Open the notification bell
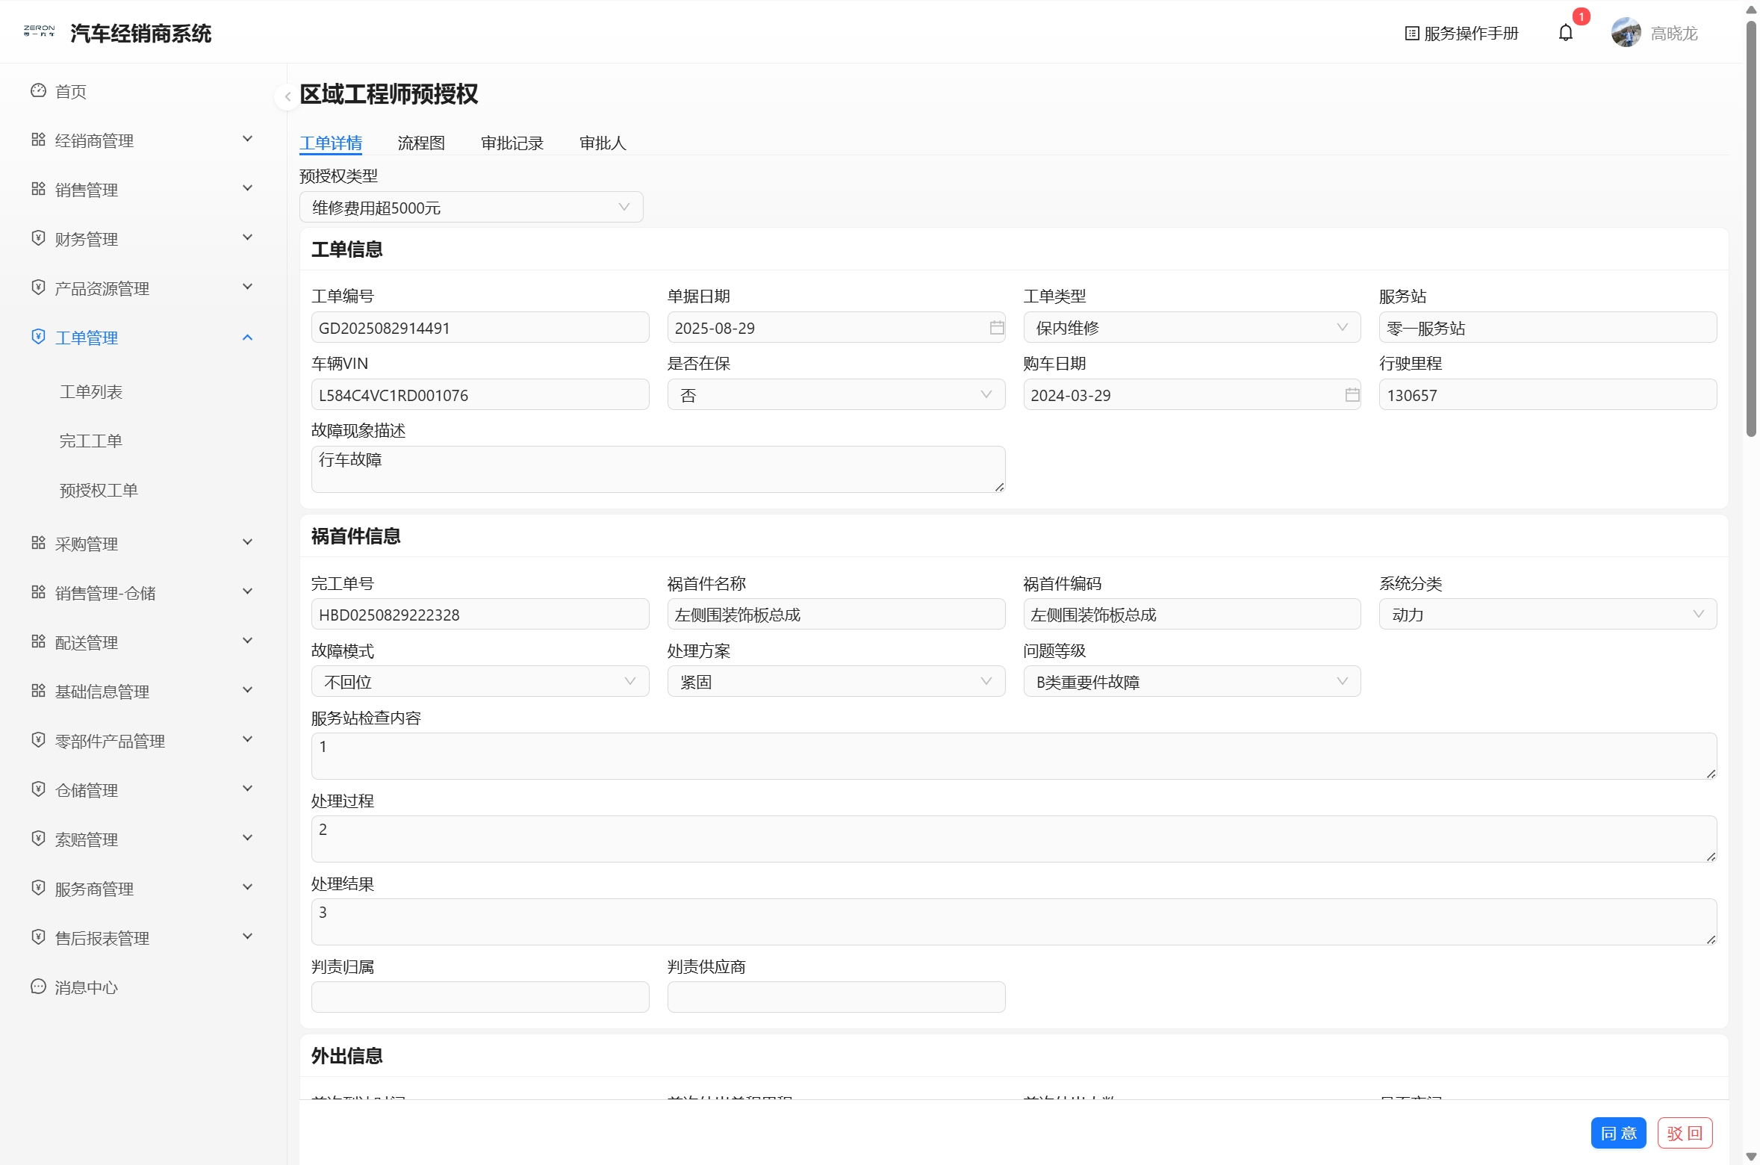The width and height of the screenshot is (1760, 1165). pos(1566,33)
